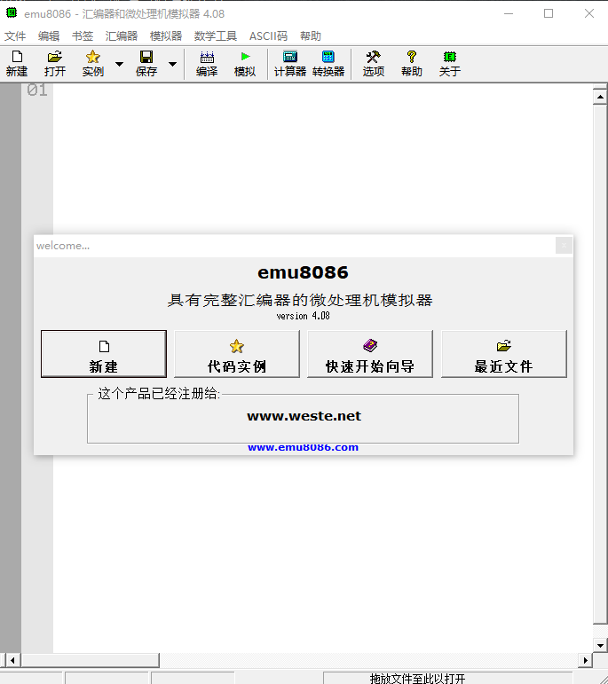The width and height of the screenshot is (608, 684).
Task: Click the 最近文件 recent files button
Action: tap(504, 354)
